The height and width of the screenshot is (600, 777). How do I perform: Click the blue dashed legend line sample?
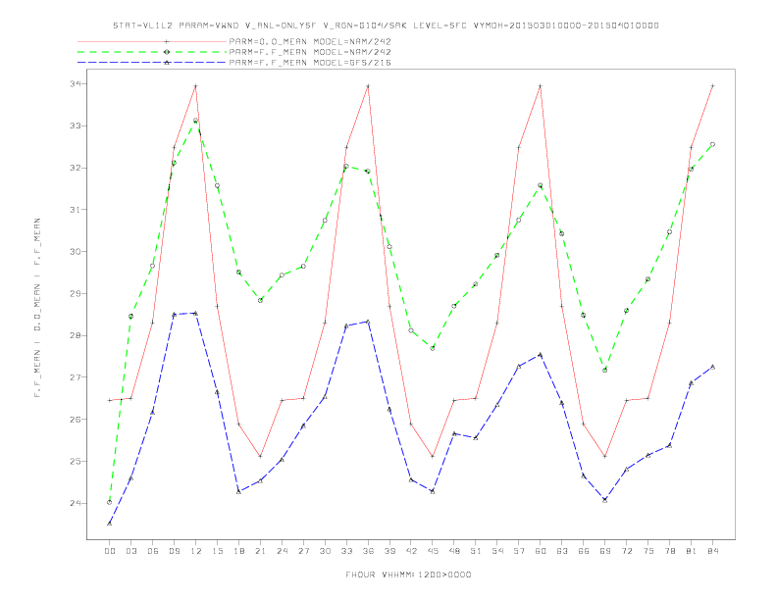(152, 63)
